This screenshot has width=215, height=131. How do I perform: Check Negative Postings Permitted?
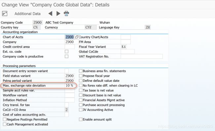5,119
